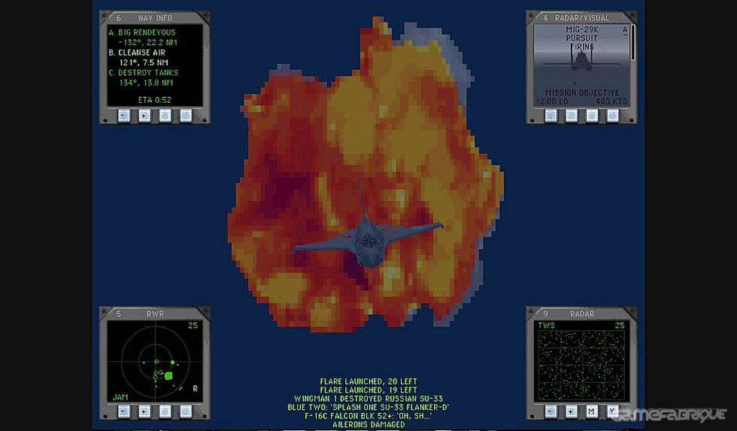Click message 'WINGMAN 1 DESTROYED RUSSIAN SU-33'
737x431 pixels.
(x=368, y=399)
